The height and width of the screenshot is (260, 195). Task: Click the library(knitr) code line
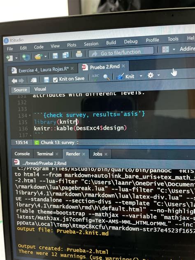click(56, 122)
